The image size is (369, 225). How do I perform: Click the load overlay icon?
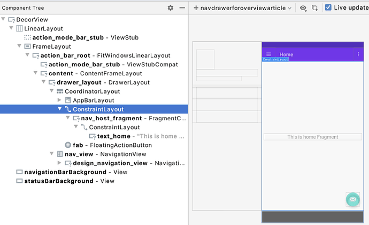click(315, 8)
